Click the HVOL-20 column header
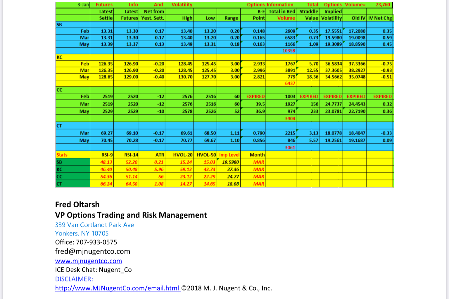 (x=183, y=155)
